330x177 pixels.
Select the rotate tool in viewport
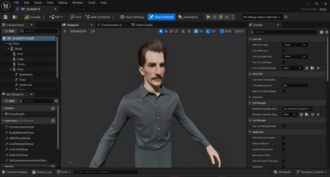(x=171, y=31)
